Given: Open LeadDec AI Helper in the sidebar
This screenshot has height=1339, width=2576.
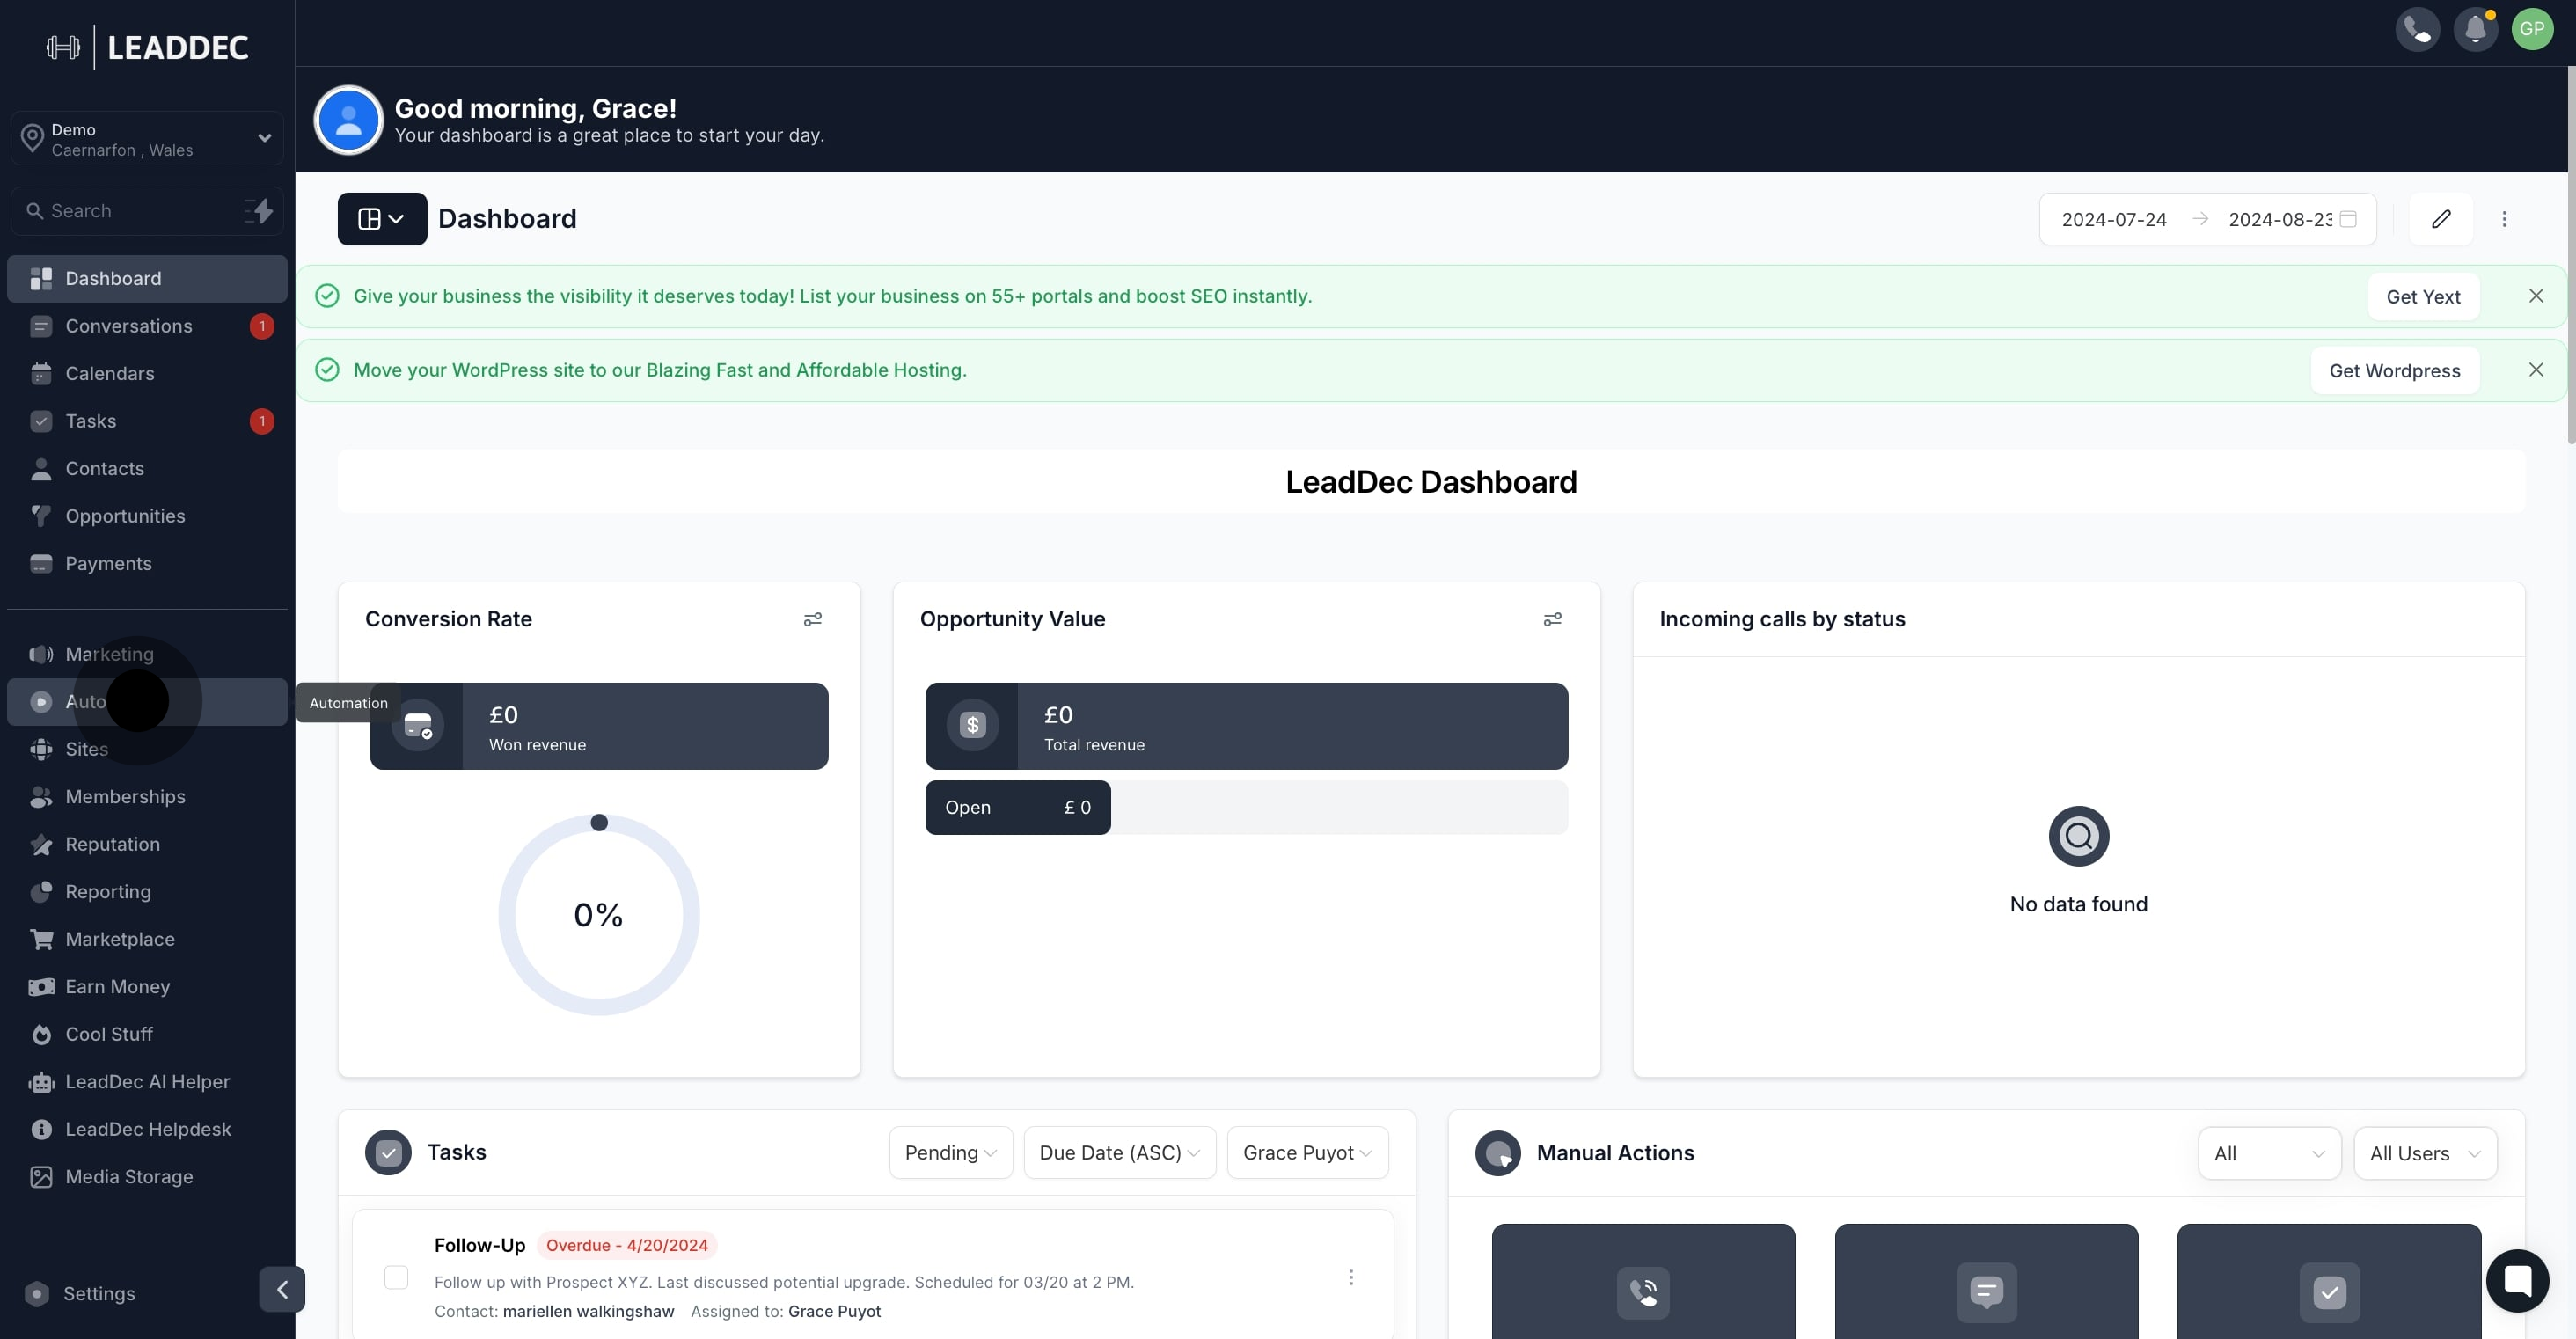Looking at the screenshot, I should (147, 1082).
